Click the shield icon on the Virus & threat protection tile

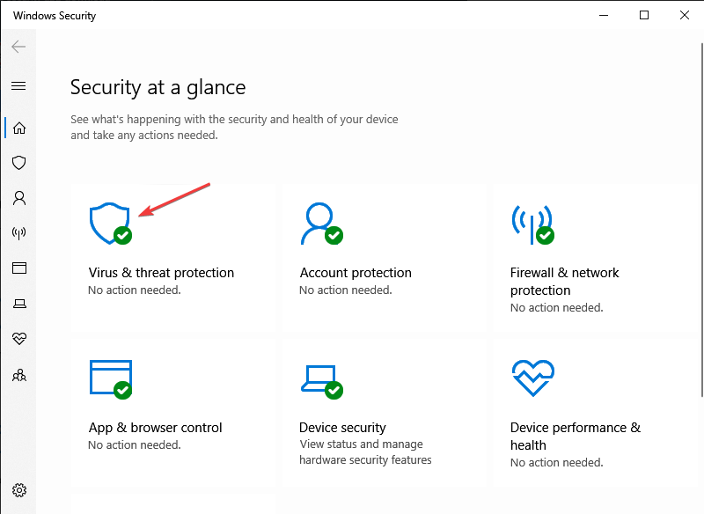(110, 222)
